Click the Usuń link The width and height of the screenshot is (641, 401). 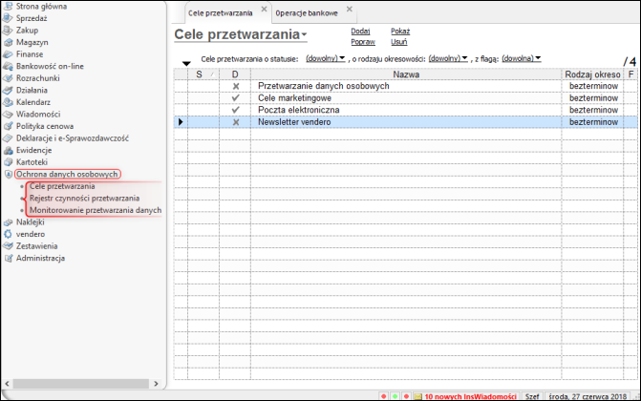click(x=398, y=42)
